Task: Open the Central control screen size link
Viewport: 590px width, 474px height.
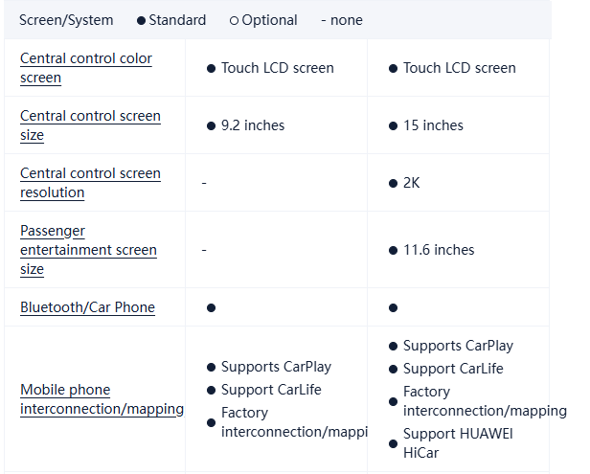Action: (90, 125)
